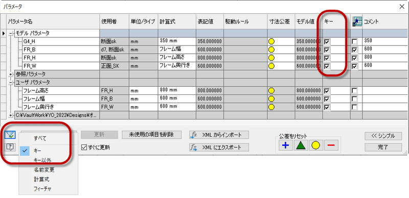The image size is (409, 198).
Task: Enable the export checkbox for G4_H
Action: pos(354,42)
